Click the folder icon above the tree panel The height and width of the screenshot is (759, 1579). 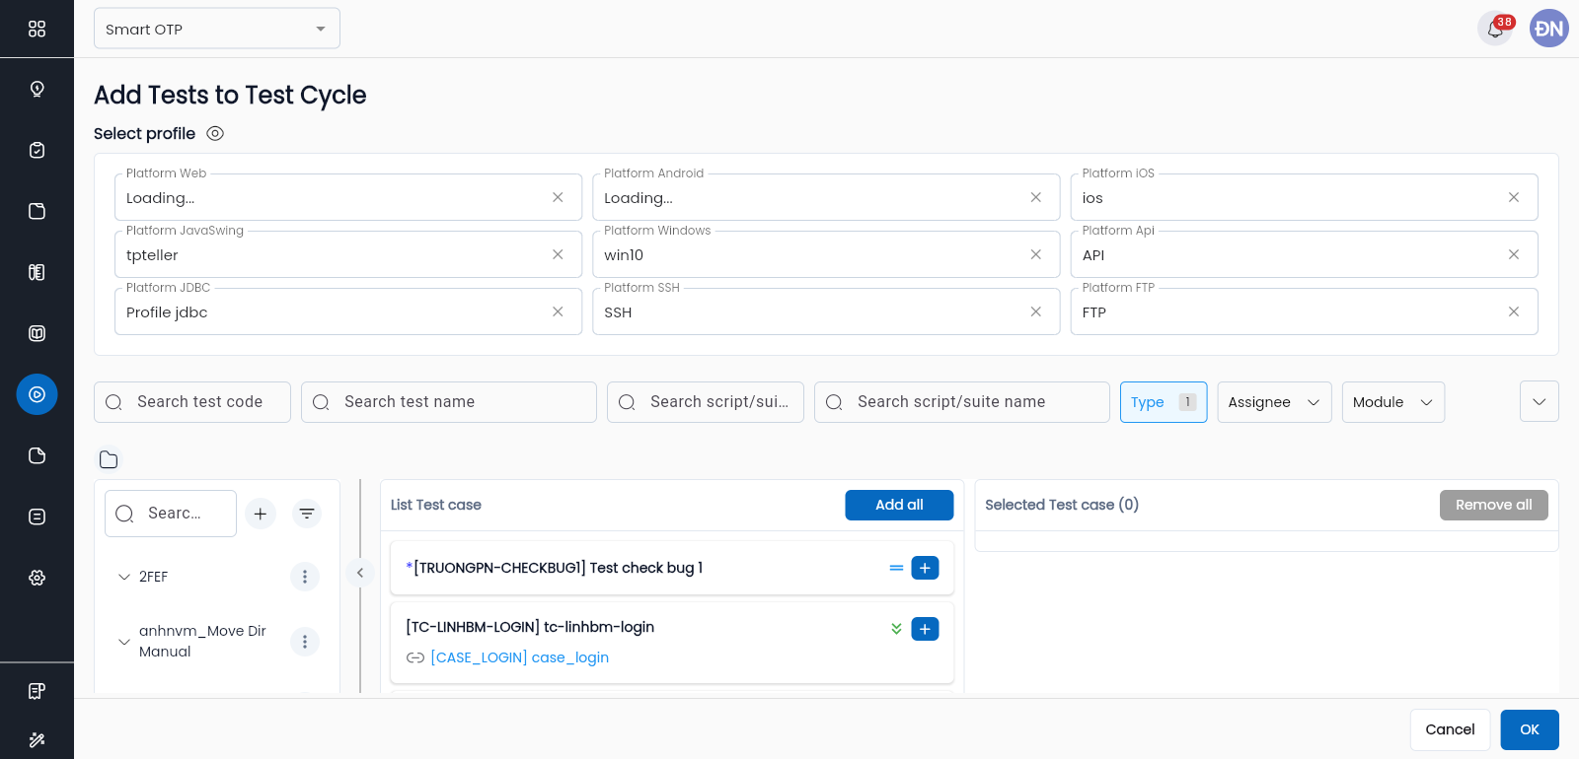coord(109,459)
